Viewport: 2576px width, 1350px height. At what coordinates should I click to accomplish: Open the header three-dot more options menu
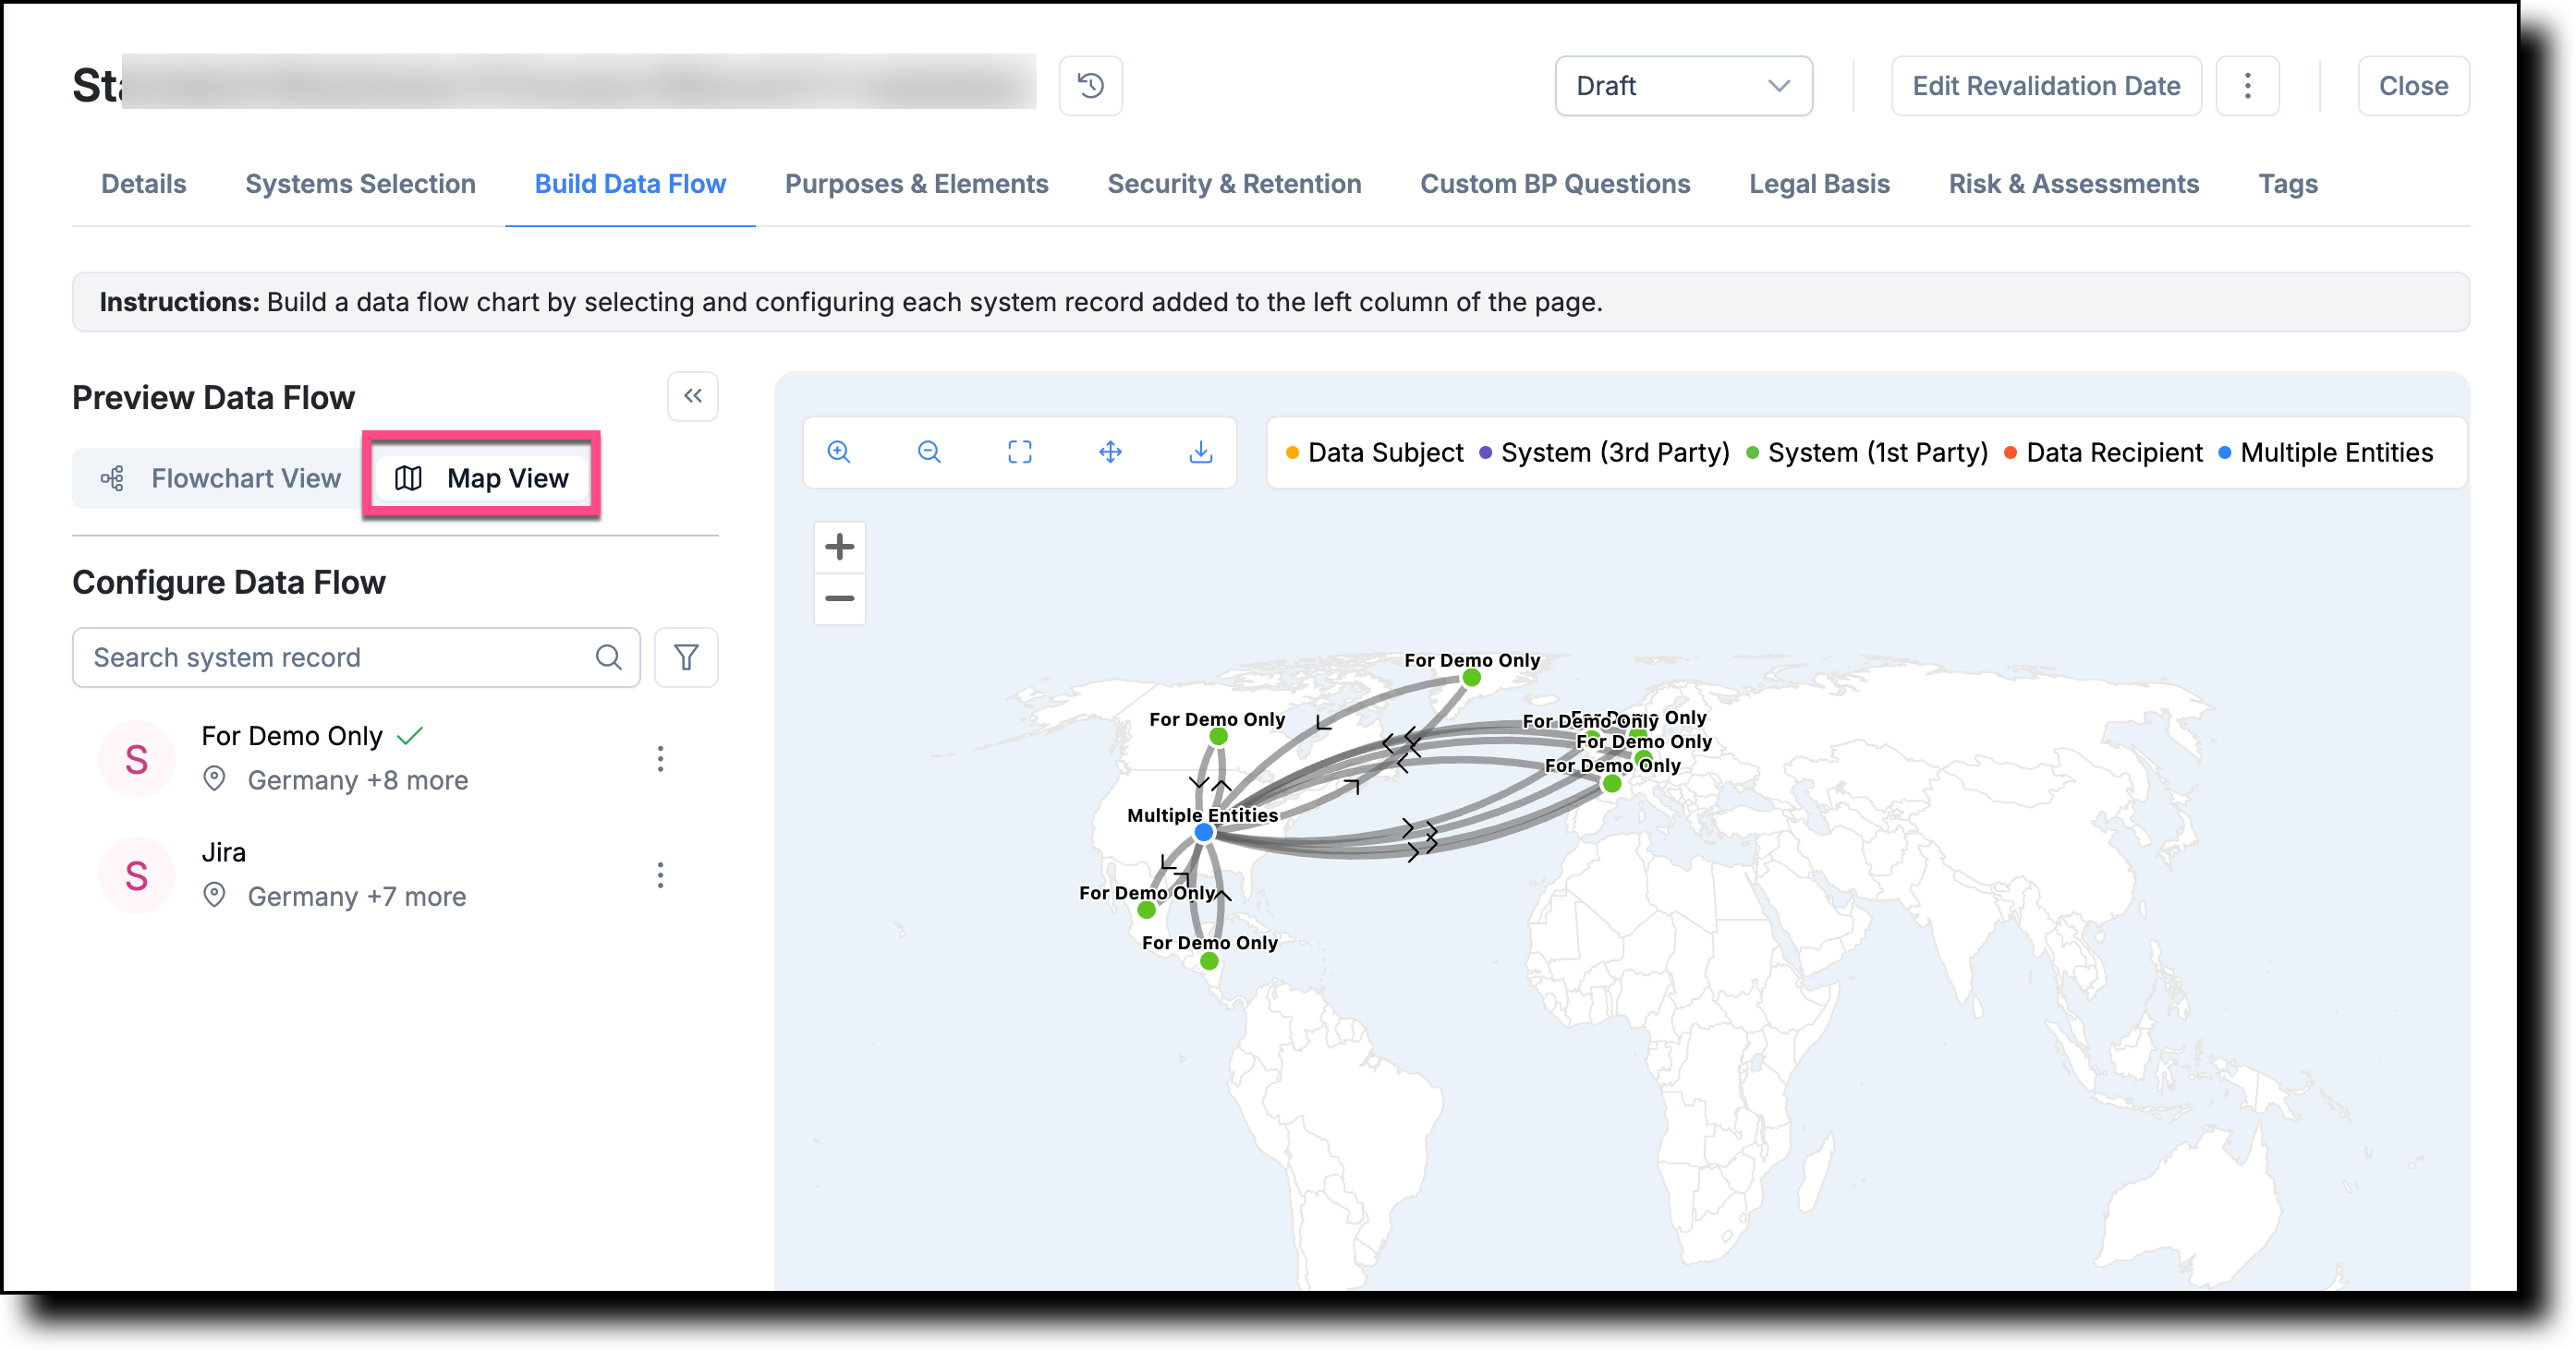point(2247,86)
